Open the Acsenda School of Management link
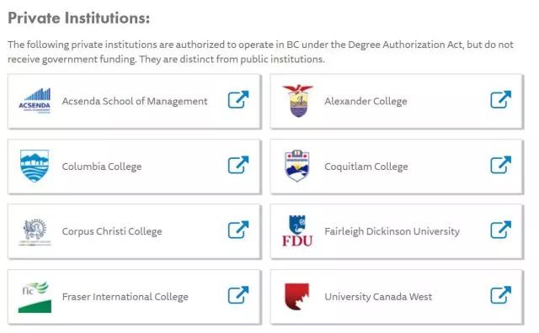This screenshot has height=333, width=539. click(135, 101)
